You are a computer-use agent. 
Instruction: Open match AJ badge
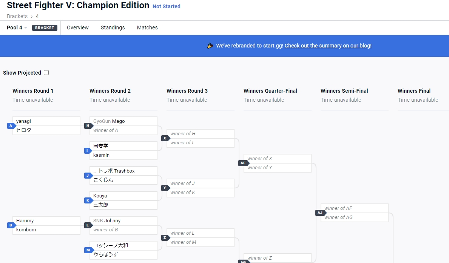[x=321, y=213]
